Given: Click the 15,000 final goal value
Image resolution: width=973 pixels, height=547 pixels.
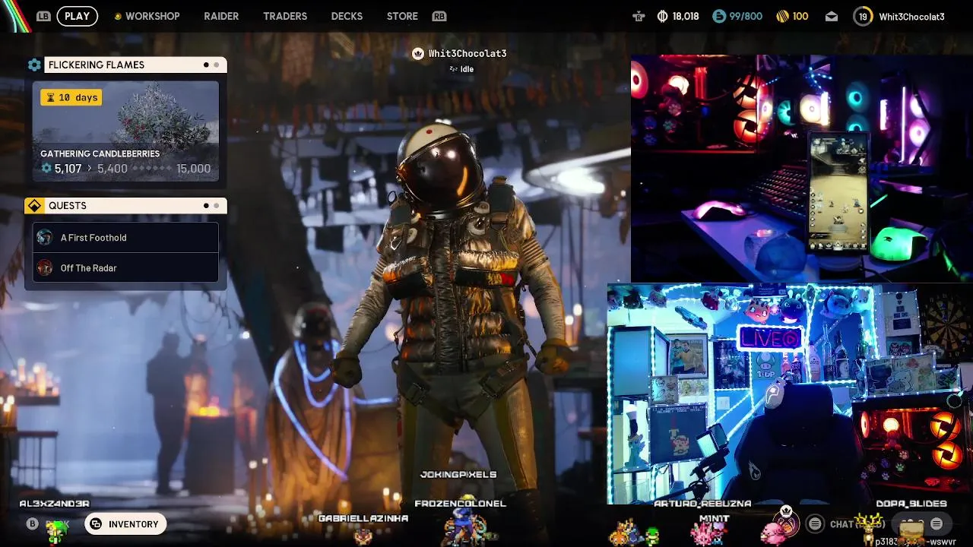Looking at the screenshot, I should click(193, 169).
